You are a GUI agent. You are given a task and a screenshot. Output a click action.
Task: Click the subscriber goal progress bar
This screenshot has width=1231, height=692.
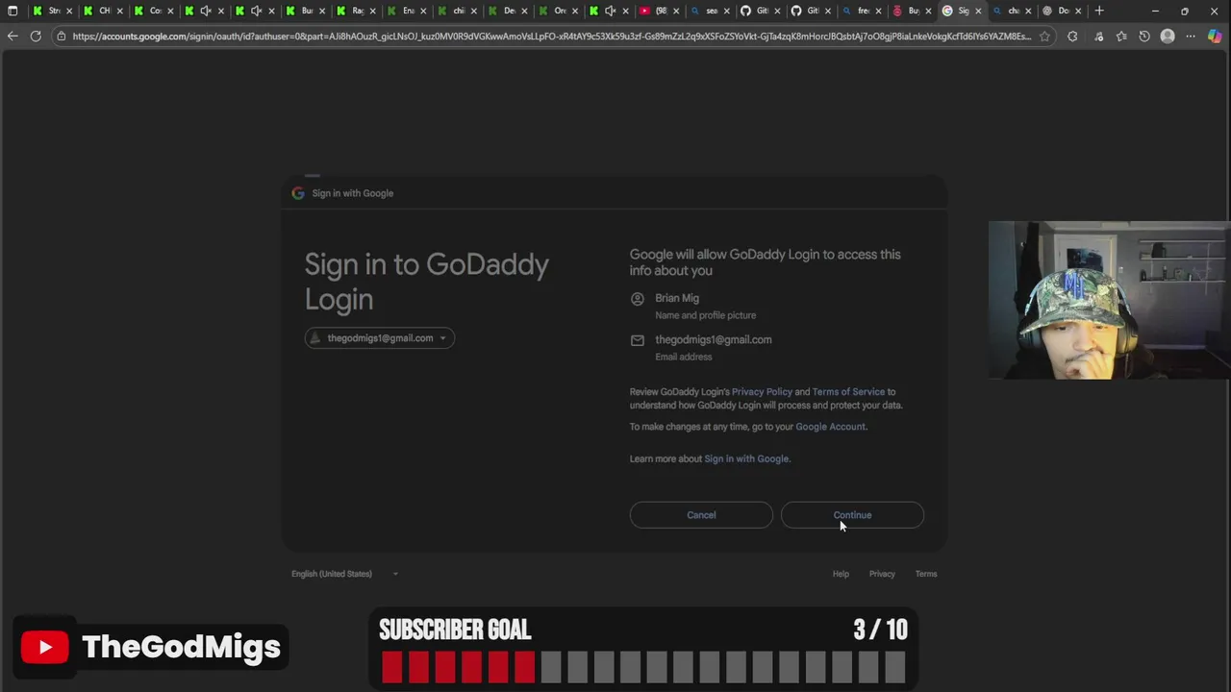[643, 667]
